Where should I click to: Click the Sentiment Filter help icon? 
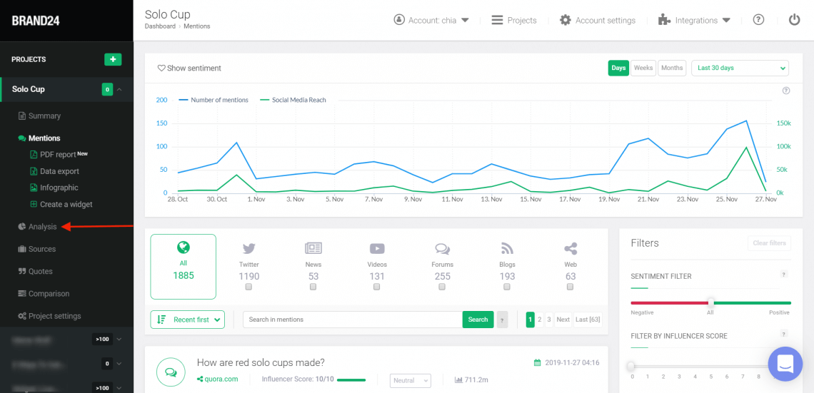pos(784,275)
